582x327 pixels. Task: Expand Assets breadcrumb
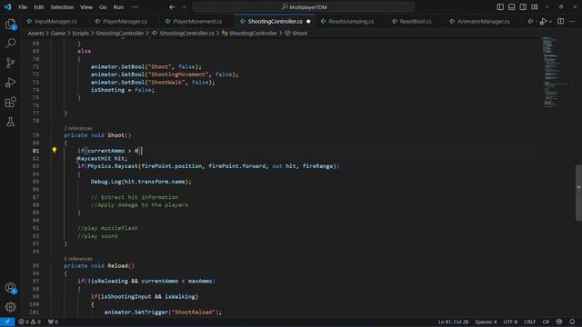[x=35, y=33]
